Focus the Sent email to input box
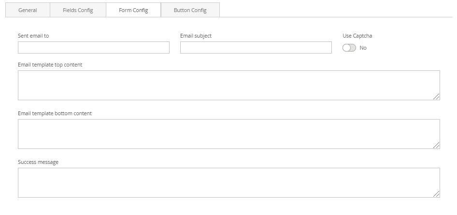This screenshot has width=457, height=215. tap(94, 47)
